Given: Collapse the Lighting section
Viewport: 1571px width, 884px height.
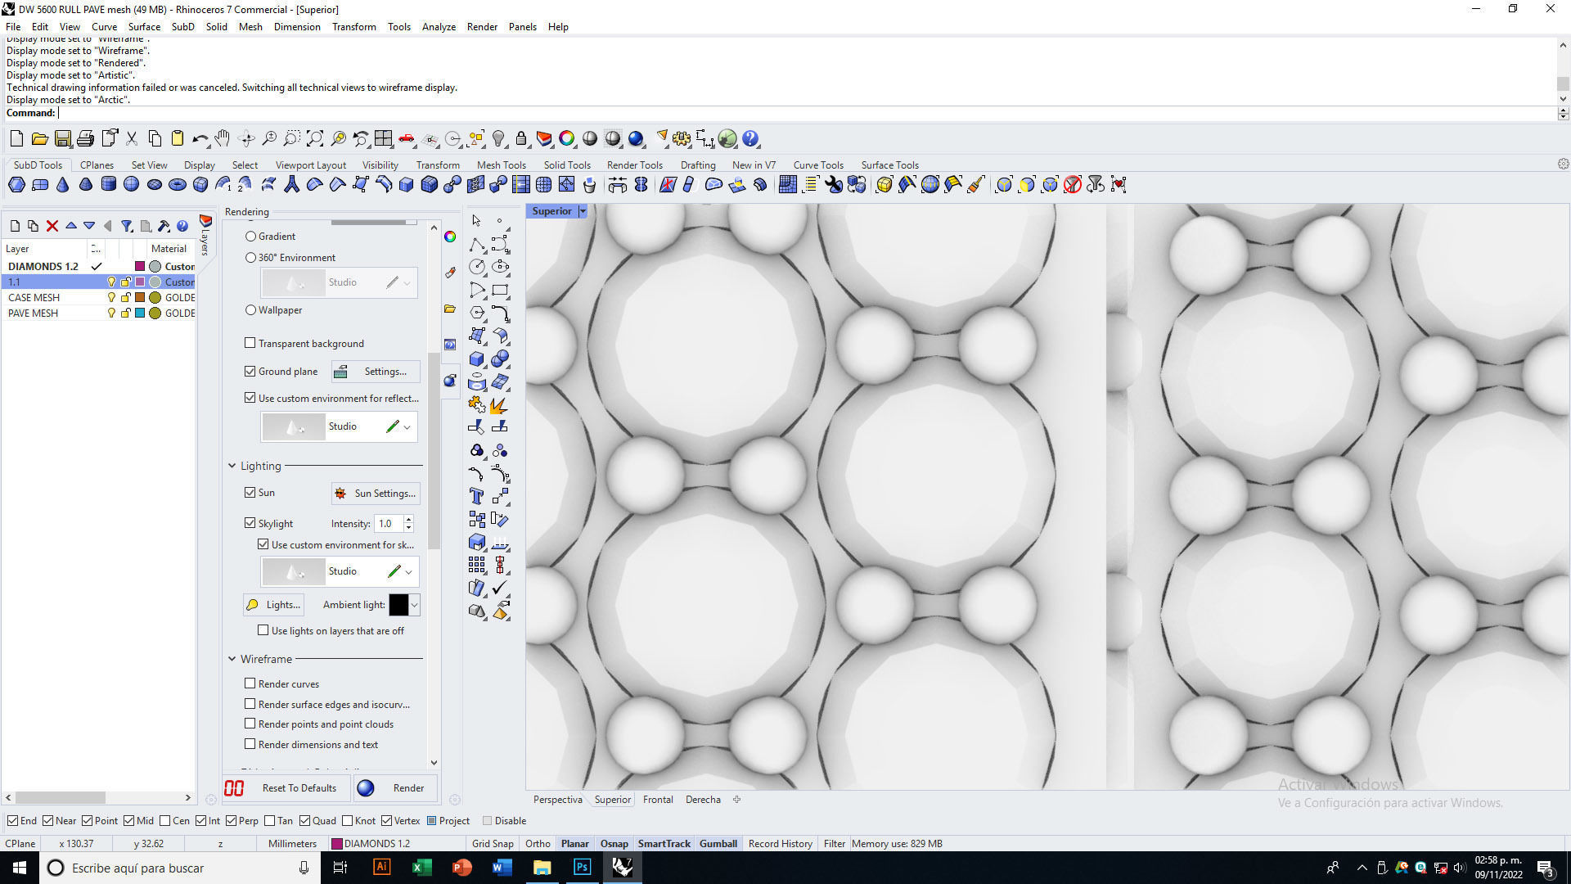Looking at the screenshot, I should click(232, 466).
